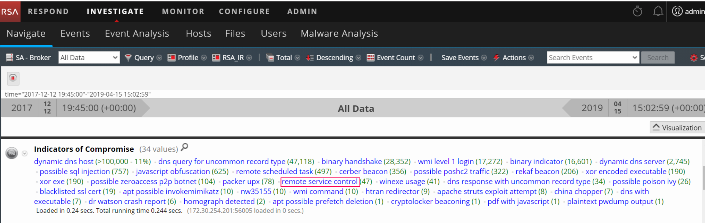The height and width of the screenshot is (223, 705).
Task: Click the admin user profile icon
Action: (677, 11)
